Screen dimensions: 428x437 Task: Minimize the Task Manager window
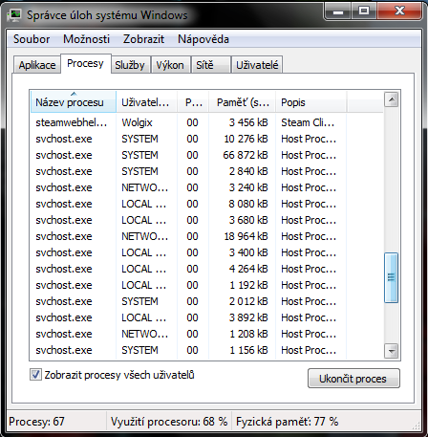[338, 11]
